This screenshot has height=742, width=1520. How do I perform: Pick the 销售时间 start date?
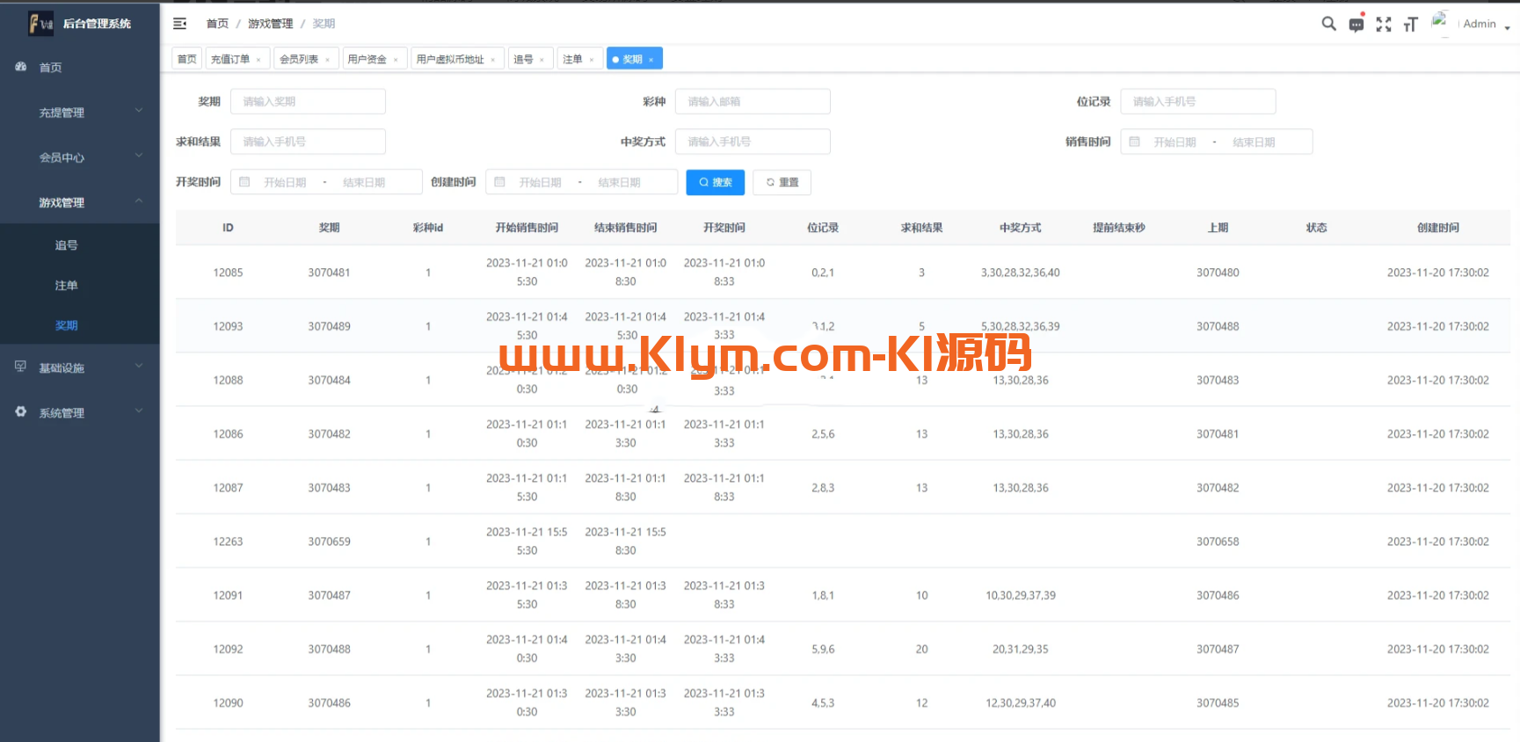(x=1175, y=142)
